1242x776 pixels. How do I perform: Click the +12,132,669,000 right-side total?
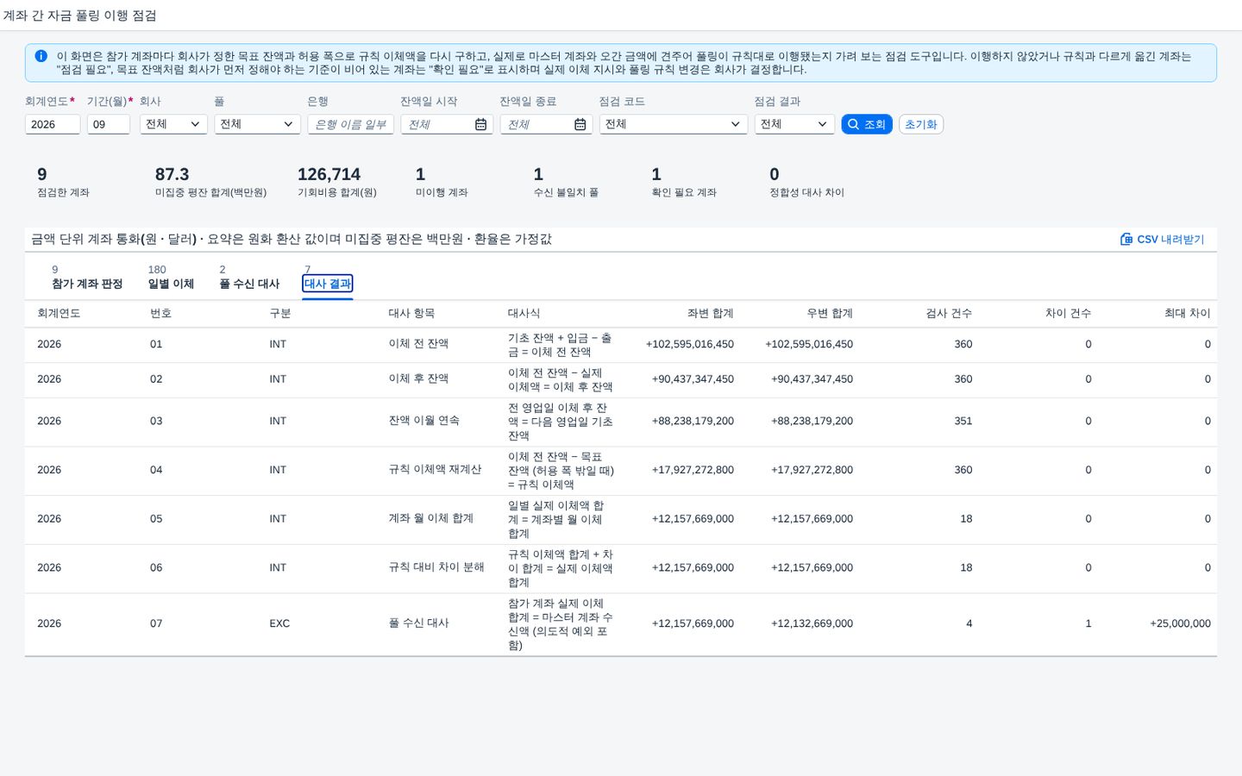tap(812, 623)
